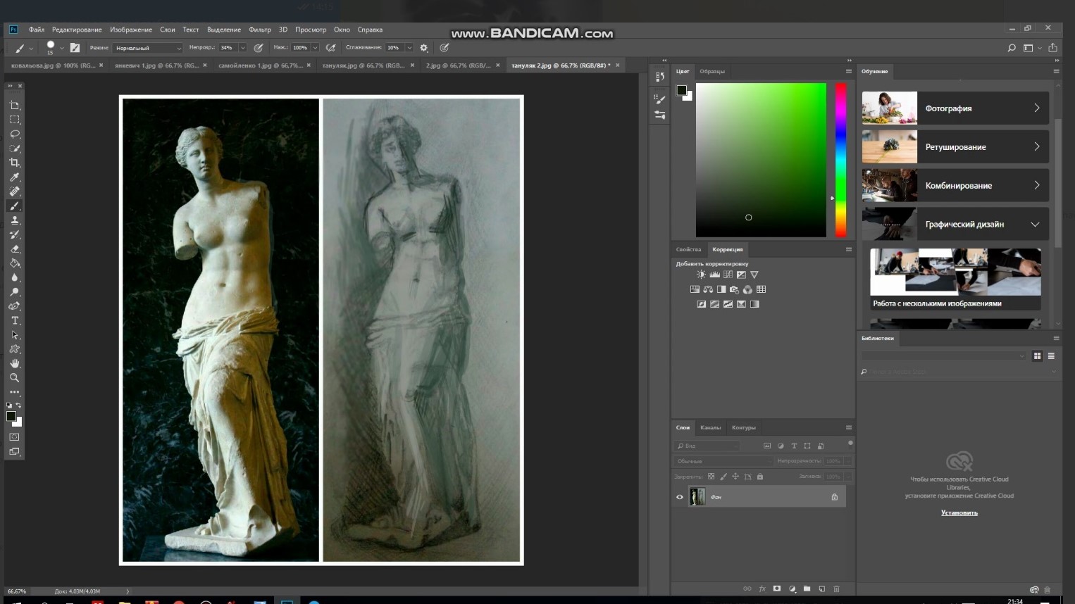Click the foreground color swatch in toolbox
The image size is (1075, 604).
(11, 417)
